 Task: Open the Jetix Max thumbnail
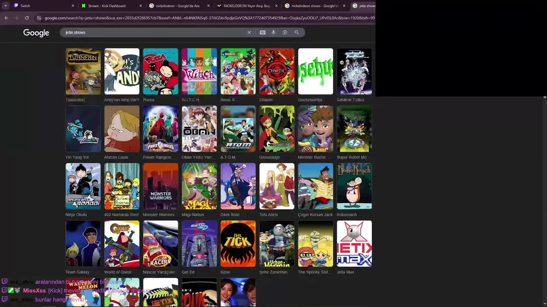tap(354, 243)
